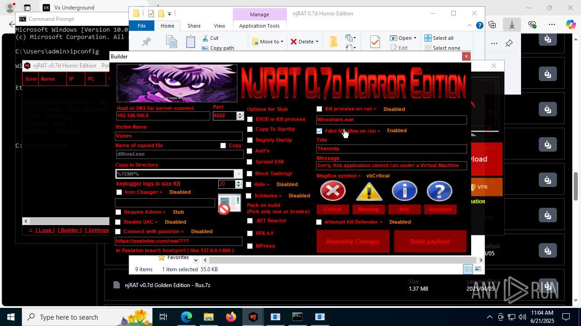Pick the blue Info message box icon
The height and width of the screenshot is (326, 581).
point(404,191)
